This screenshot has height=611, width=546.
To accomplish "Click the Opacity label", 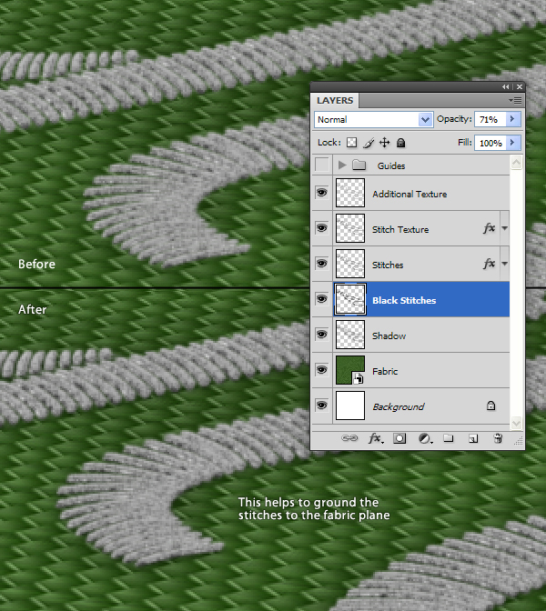I will 454,119.
